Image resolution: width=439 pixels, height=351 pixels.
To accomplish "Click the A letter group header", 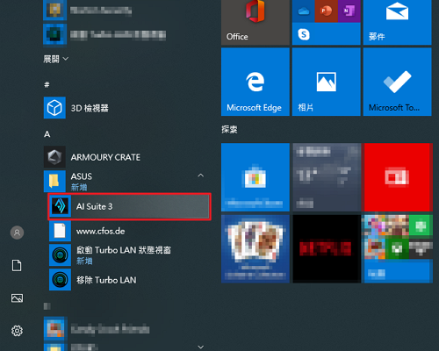I will click(47, 134).
